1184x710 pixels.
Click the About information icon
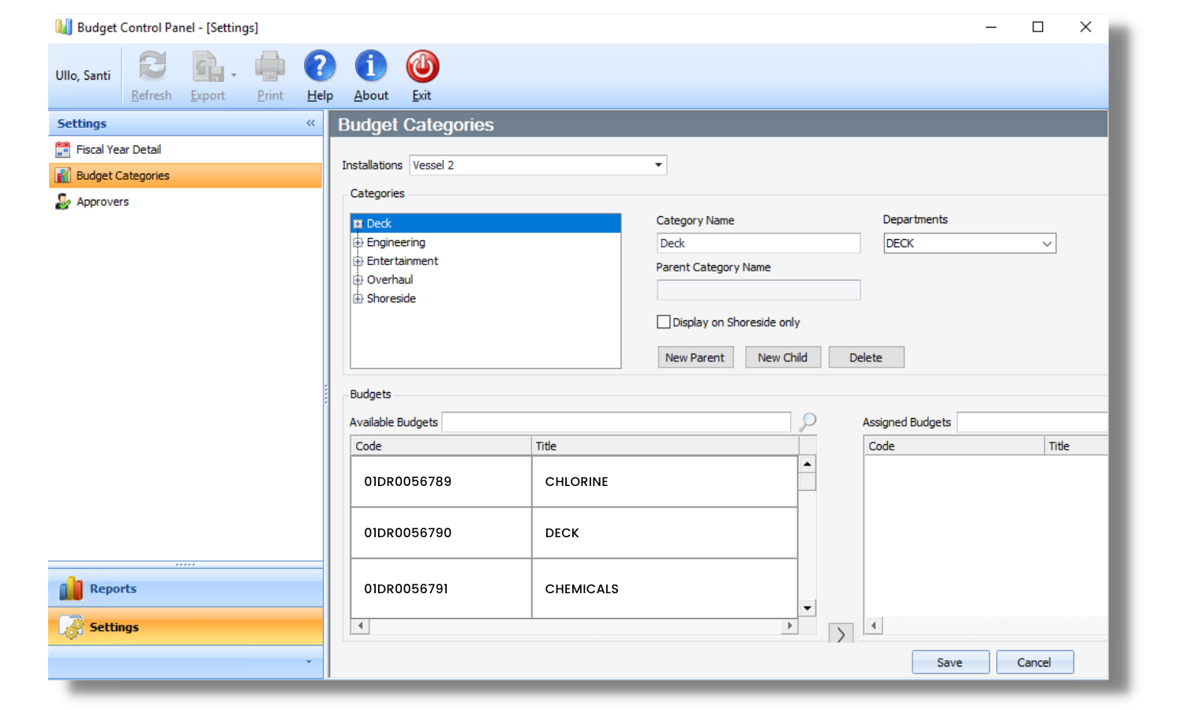(371, 66)
